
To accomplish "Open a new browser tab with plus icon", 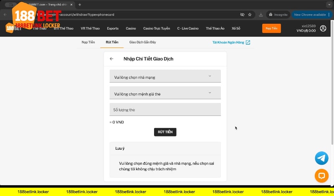I will [x=80, y=5].
